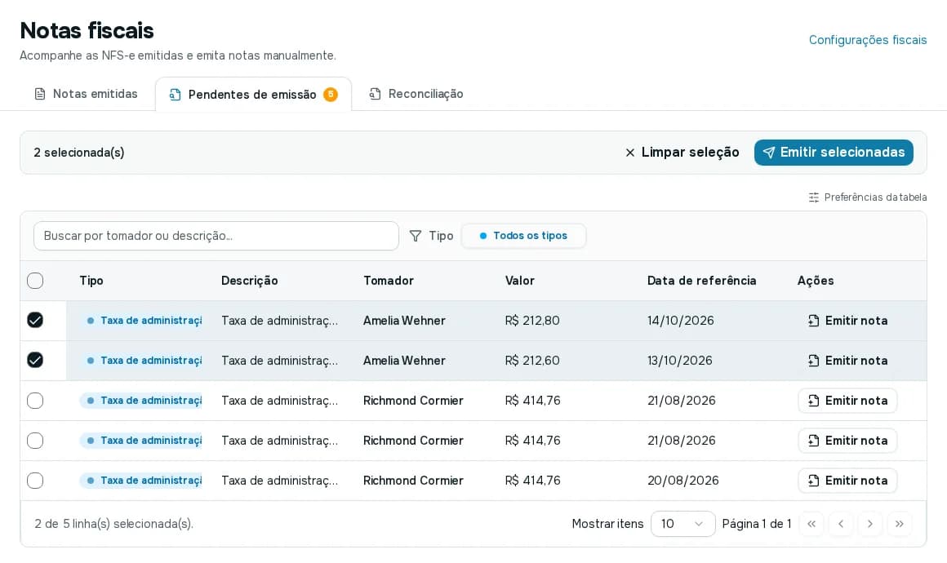The height and width of the screenshot is (563, 947).
Task: Click the Data de referência column header
Action: coord(702,281)
